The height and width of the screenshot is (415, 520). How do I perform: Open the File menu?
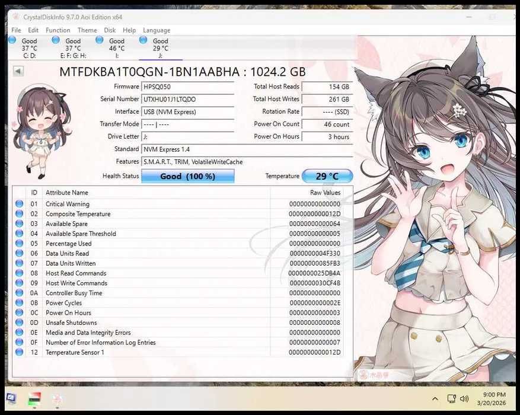coord(16,30)
